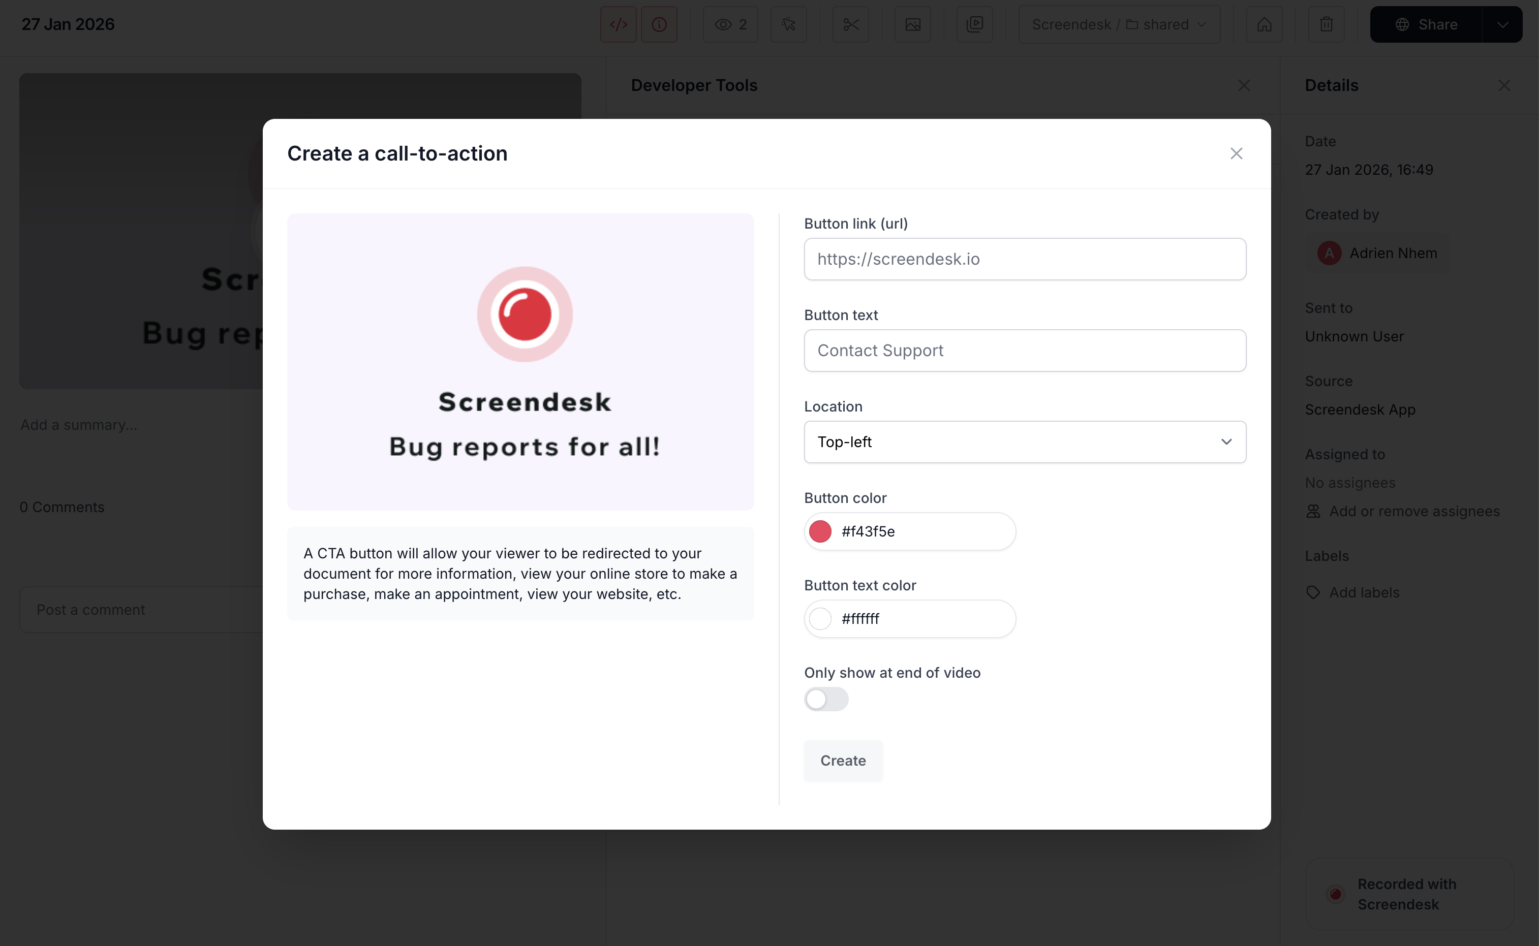Enable Only show at end of video

[x=826, y=699]
